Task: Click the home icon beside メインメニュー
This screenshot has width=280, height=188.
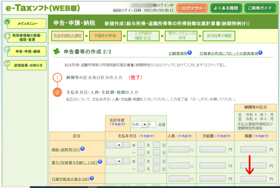Action: click(7, 22)
